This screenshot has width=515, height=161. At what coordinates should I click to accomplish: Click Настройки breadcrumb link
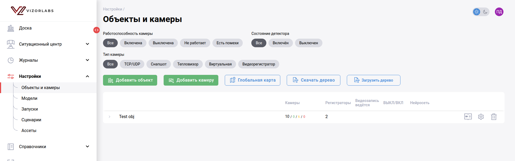(x=112, y=9)
